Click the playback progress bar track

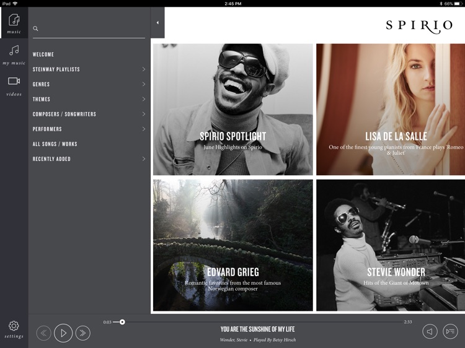(x=258, y=322)
